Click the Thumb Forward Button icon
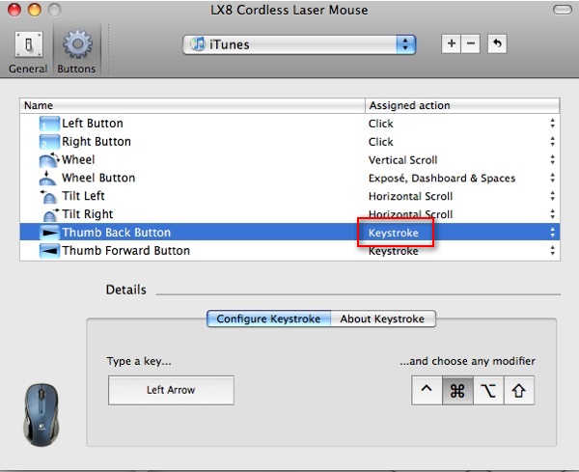The height and width of the screenshot is (472, 579). pyautogui.click(x=49, y=250)
